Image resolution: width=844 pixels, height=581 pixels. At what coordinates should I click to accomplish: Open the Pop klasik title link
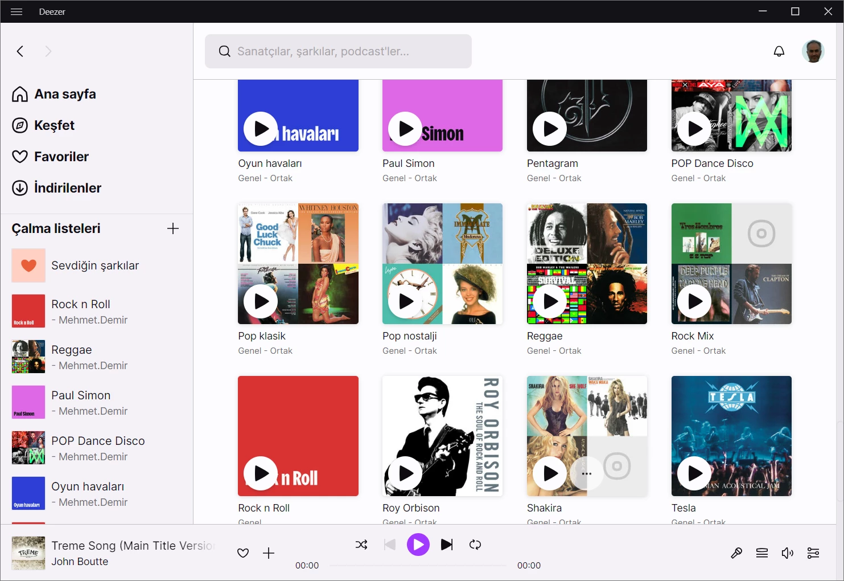262,336
